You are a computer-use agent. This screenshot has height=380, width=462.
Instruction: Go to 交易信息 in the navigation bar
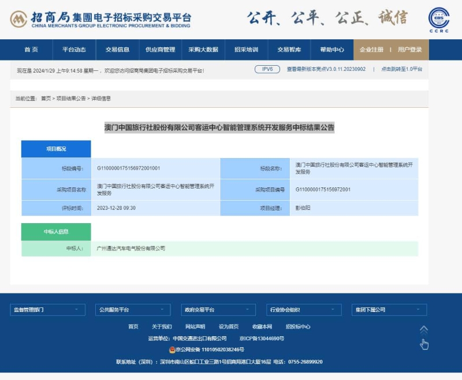click(117, 50)
